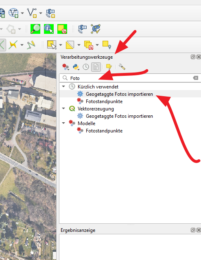This screenshot has height=260, width=201.
Task: Select Features by rectangle tool
Action: coord(52,45)
